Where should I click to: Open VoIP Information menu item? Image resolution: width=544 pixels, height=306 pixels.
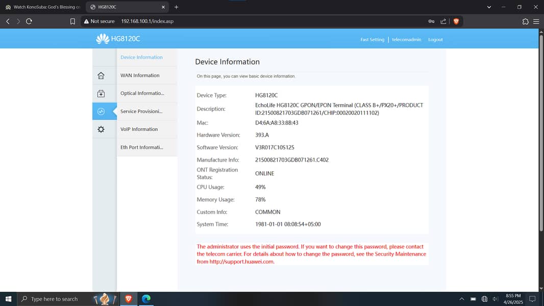(139, 129)
